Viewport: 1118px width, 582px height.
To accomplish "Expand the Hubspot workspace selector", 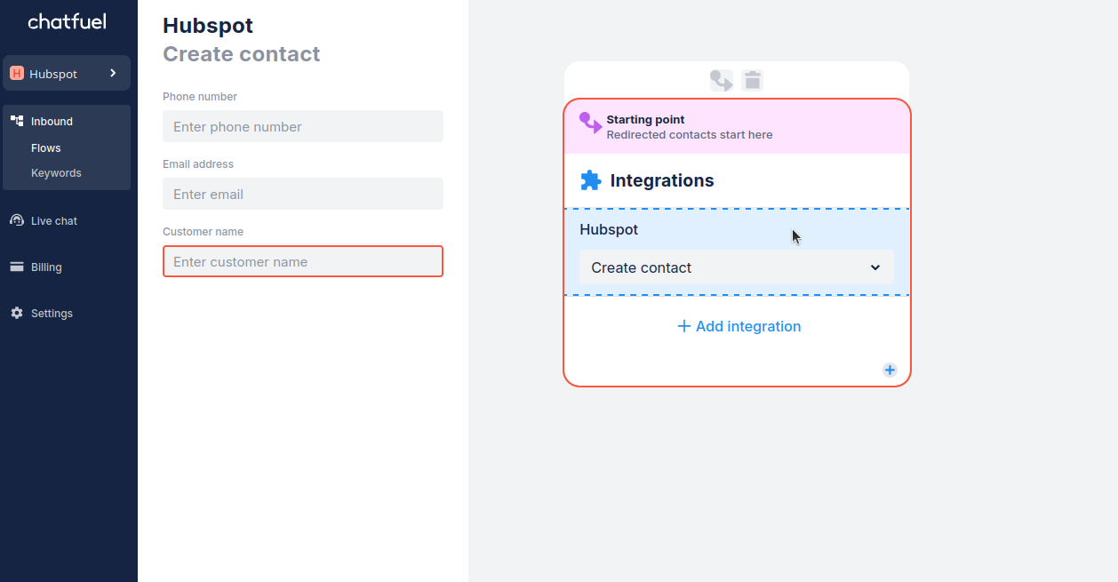I will click(x=113, y=73).
